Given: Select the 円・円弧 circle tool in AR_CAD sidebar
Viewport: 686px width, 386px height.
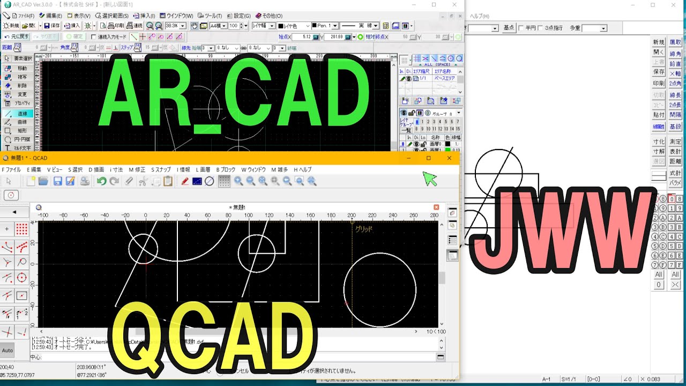Looking at the screenshot, I should 21,139.
